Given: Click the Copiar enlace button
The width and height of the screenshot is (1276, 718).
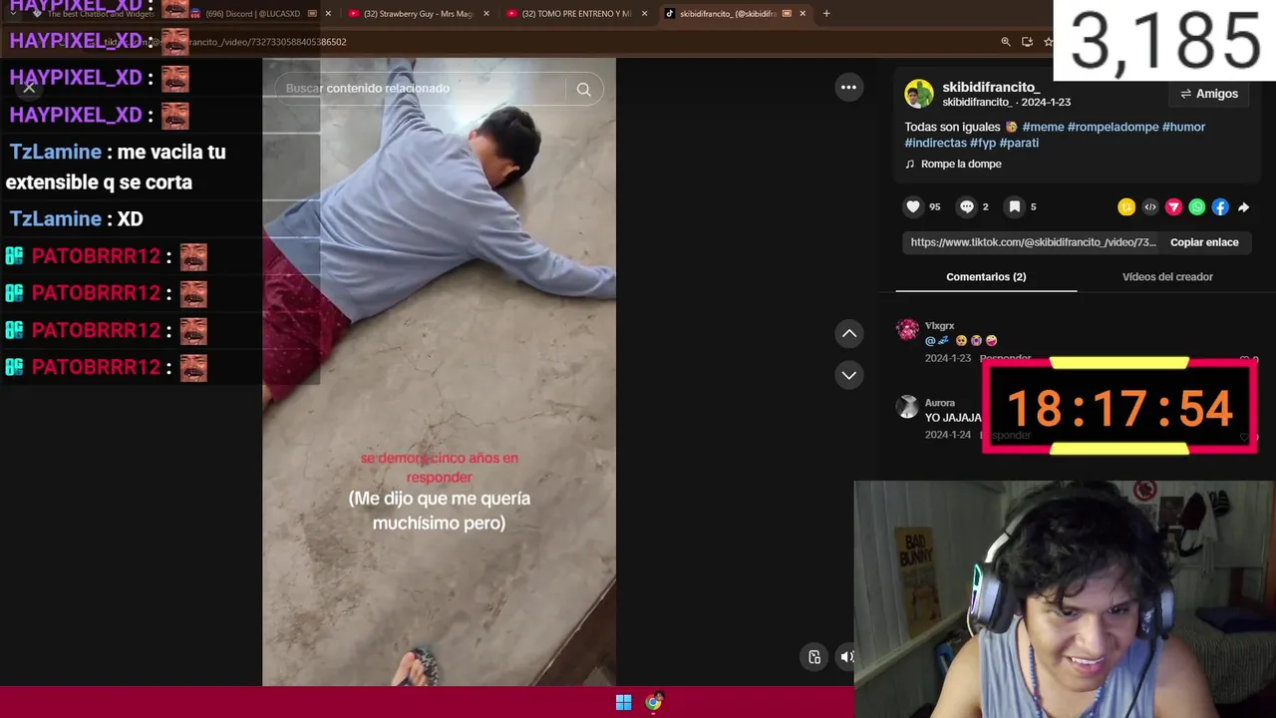Looking at the screenshot, I should pos(1204,242).
